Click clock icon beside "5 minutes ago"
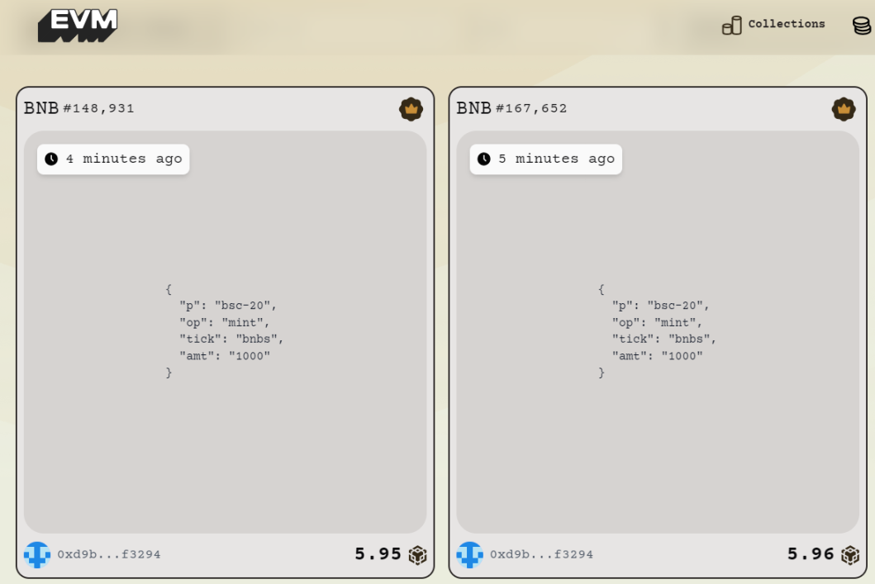This screenshot has height=584, width=875. pos(483,159)
